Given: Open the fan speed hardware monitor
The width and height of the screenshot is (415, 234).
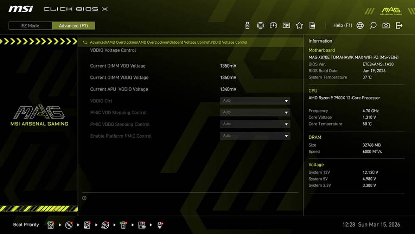Looking at the screenshot, I should coord(273,25).
